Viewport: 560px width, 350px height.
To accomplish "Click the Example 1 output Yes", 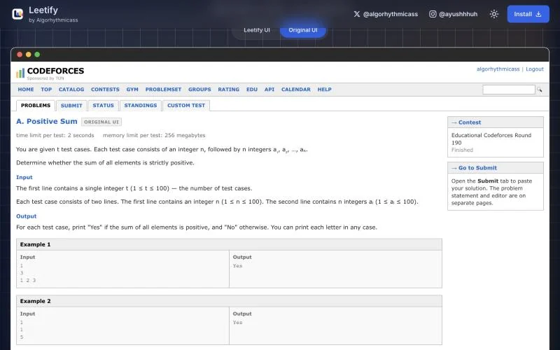I will [x=237, y=266].
